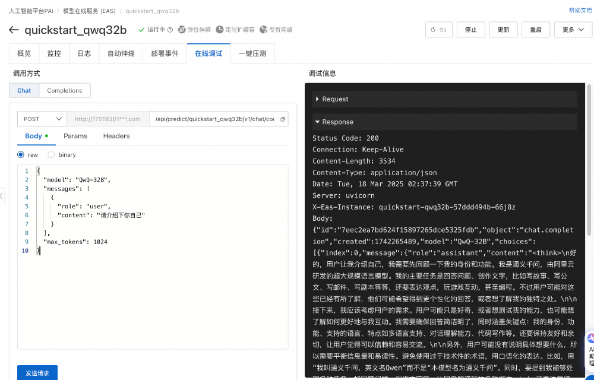Select the binary radio button
Viewport: 594px width, 380px height.
pyautogui.click(x=50, y=153)
